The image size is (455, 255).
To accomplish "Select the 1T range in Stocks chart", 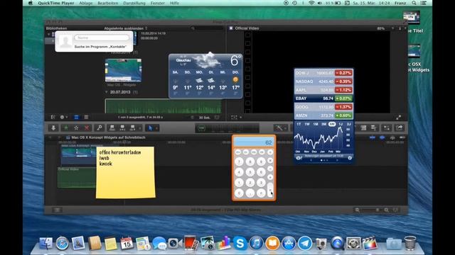I will [299, 124].
